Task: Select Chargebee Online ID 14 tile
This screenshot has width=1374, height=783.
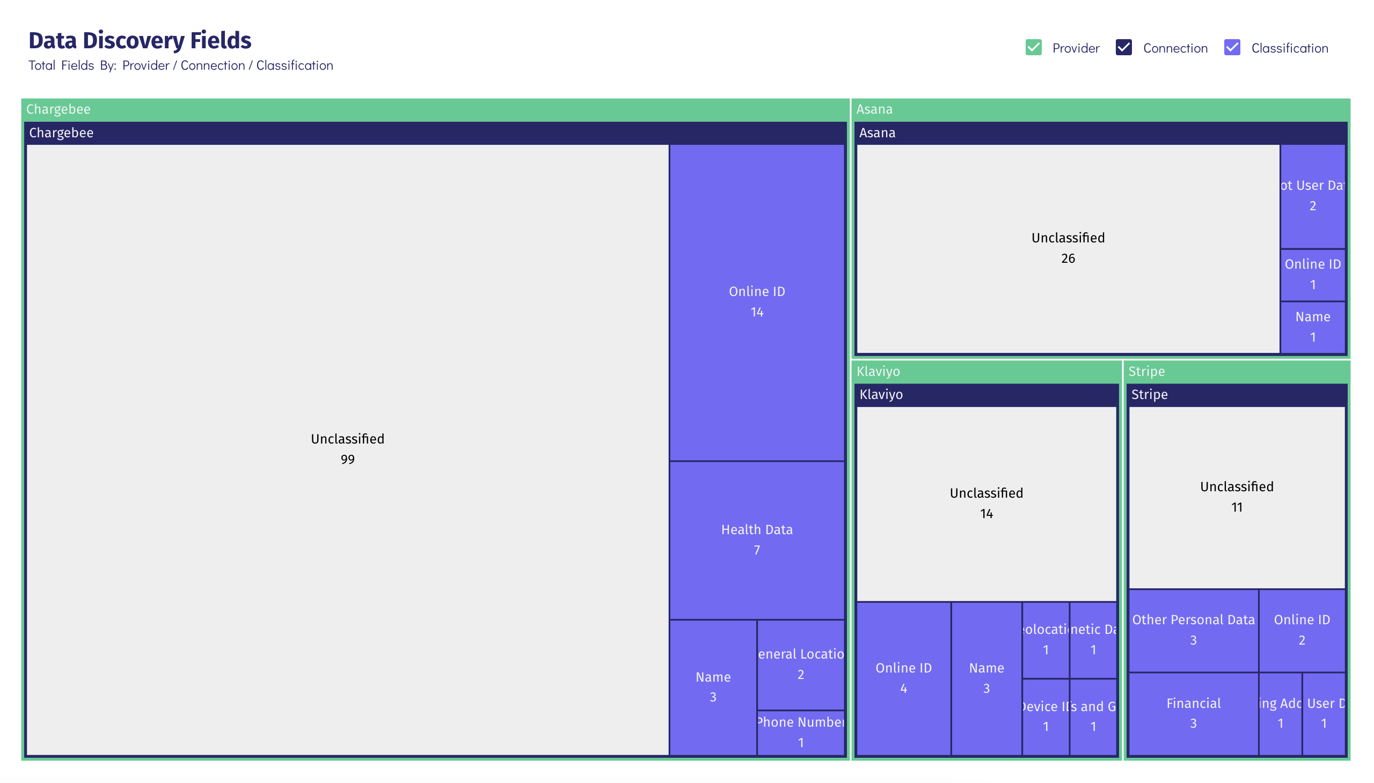Action: click(x=756, y=302)
